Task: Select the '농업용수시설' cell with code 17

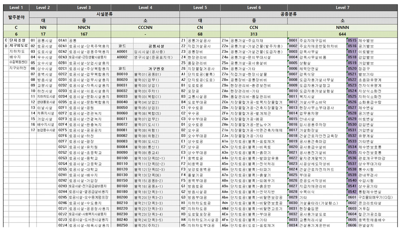Action: [x=46, y=130]
